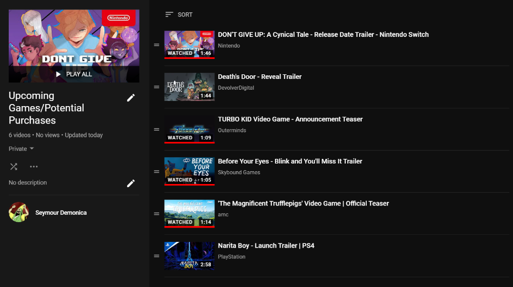
Task: Open Narita Boy video thumbnail
Action: (189, 256)
